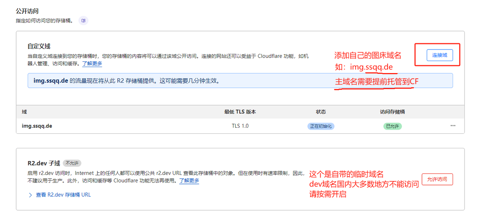Viewport: 480px width, 221px height.
Task: Click 允许访问 to enable R2.dev subdomain access
Action: [x=437, y=179]
